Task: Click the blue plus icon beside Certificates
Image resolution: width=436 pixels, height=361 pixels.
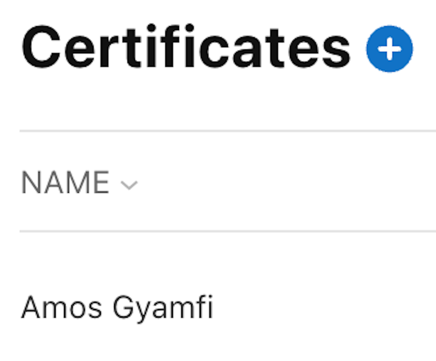Action: pyautogui.click(x=389, y=49)
